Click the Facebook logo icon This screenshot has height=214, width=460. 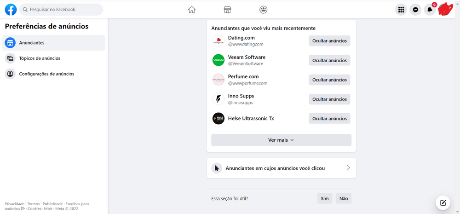(11, 10)
